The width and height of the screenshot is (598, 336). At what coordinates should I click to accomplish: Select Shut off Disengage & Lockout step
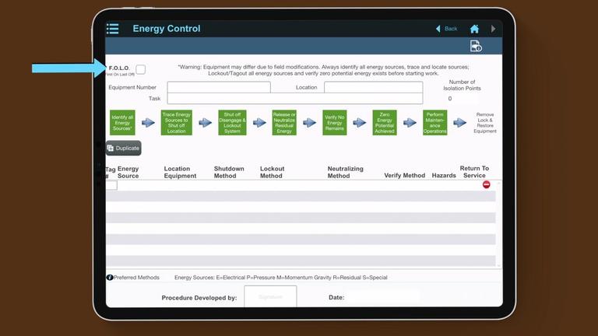click(x=232, y=123)
